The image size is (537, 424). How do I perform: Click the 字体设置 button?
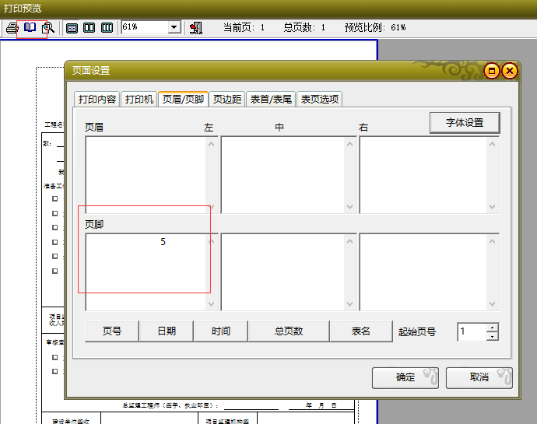click(x=464, y=123)
